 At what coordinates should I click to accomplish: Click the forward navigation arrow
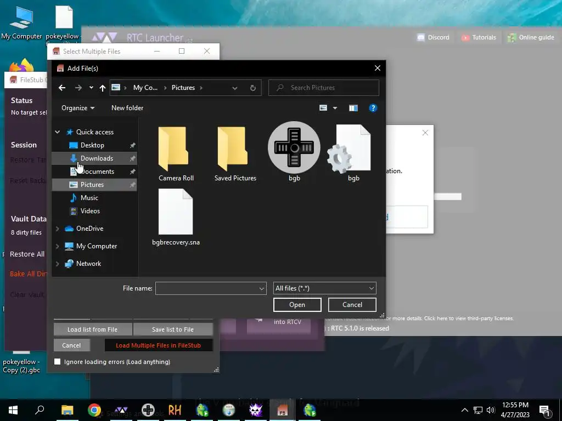point(78,88)
